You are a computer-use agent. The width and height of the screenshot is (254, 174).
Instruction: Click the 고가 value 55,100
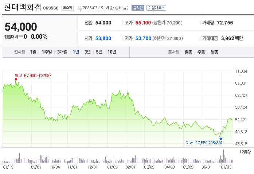point(143,23)
